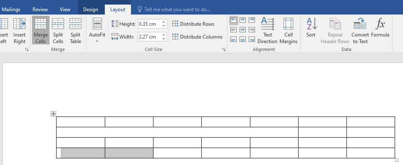Click the Merge Cells button

(41, 31)
